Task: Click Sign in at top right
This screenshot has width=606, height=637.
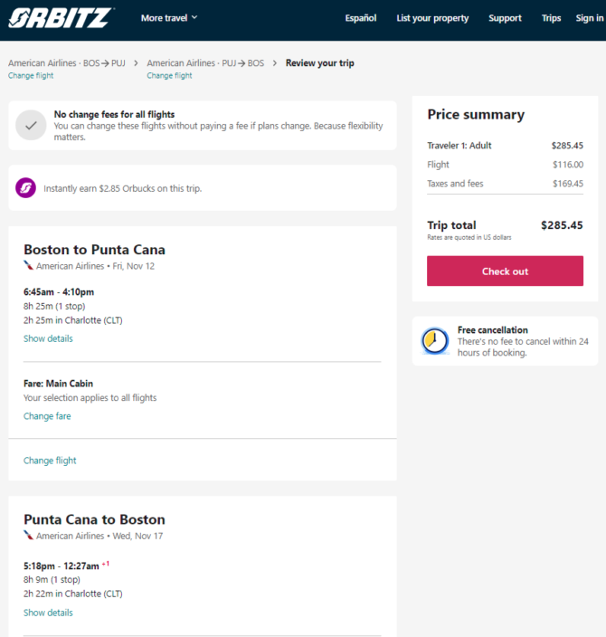Action: (590, 18)
